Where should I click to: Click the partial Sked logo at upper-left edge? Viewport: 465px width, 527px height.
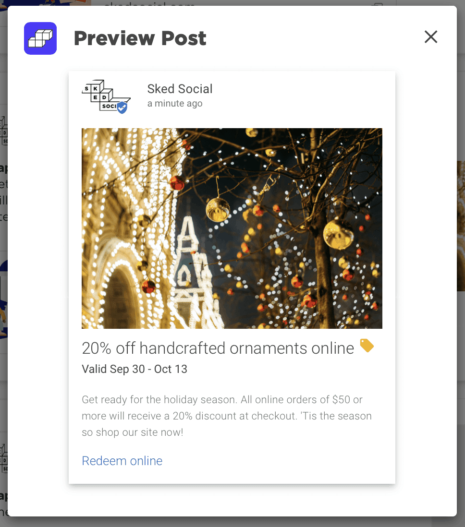(x=4, y=131)
